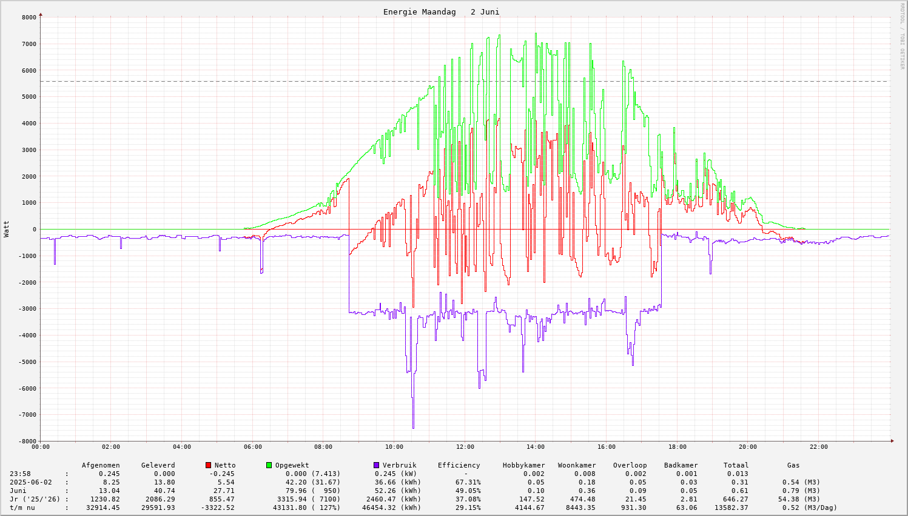Image resolution: width=908 pixels, height=516 pixels.
Task: Click the red Netto legend swatch
Action: tap(208, 465)
